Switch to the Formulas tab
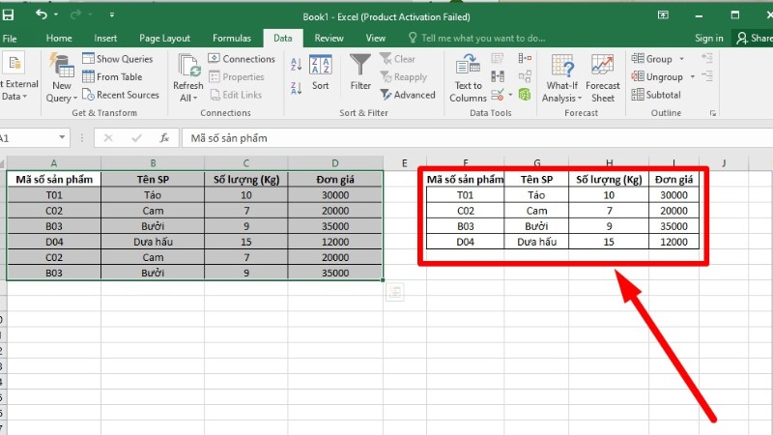 (232, 38)
